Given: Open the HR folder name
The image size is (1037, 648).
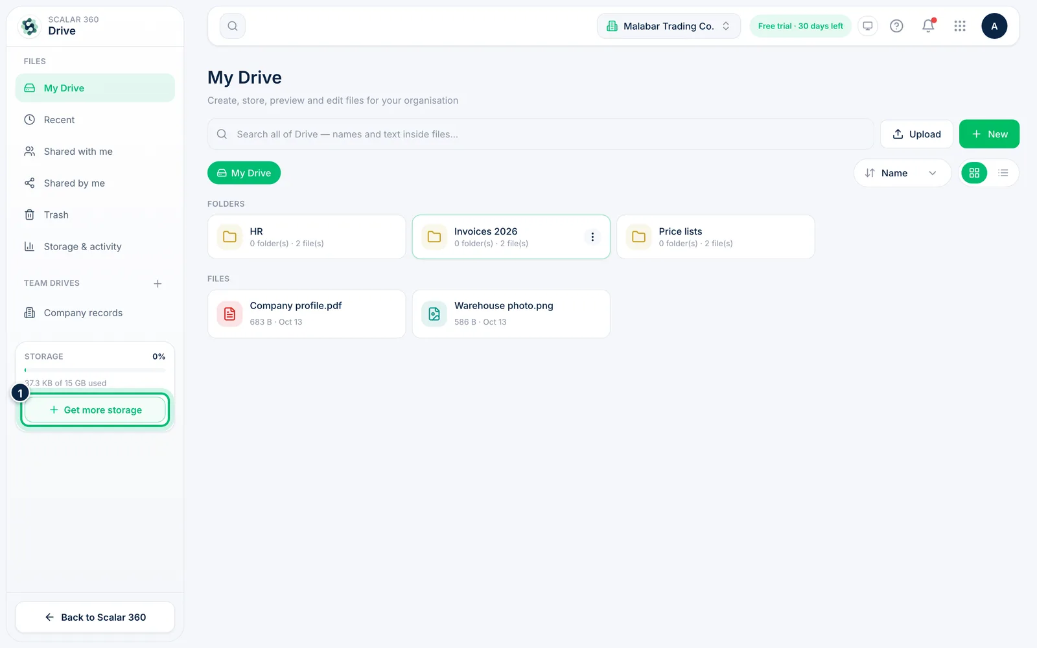Looking at the screenshot, I should [x=257, y=231].
